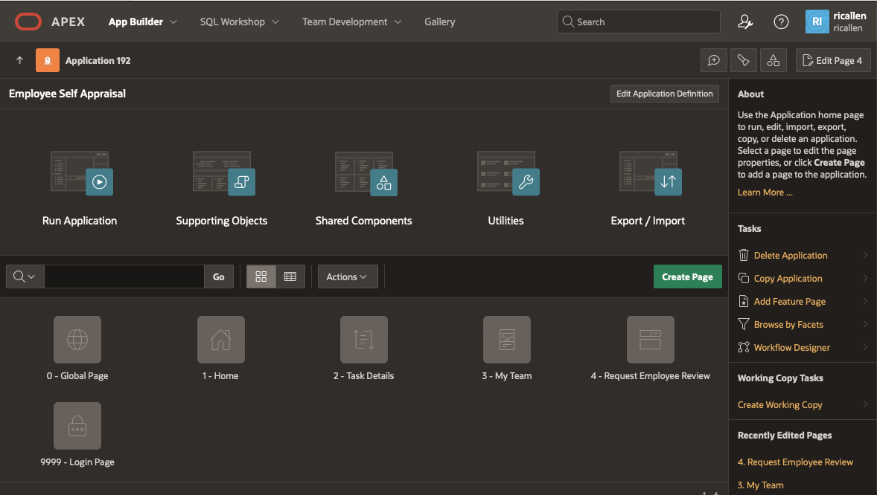Expand the App Builder menu arrow
Screen dimensions: 877x495
tap(173, 22)
